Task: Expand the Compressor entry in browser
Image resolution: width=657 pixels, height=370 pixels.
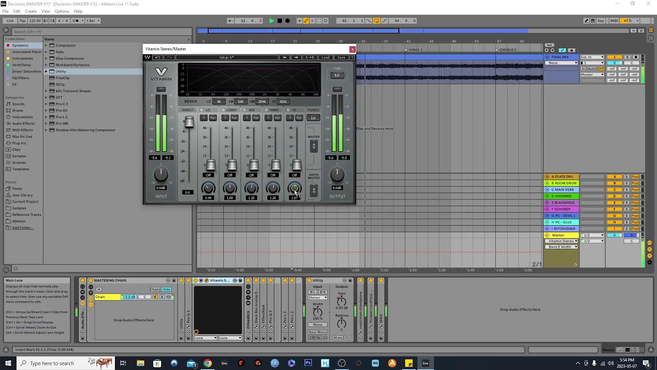Action: 46,45
